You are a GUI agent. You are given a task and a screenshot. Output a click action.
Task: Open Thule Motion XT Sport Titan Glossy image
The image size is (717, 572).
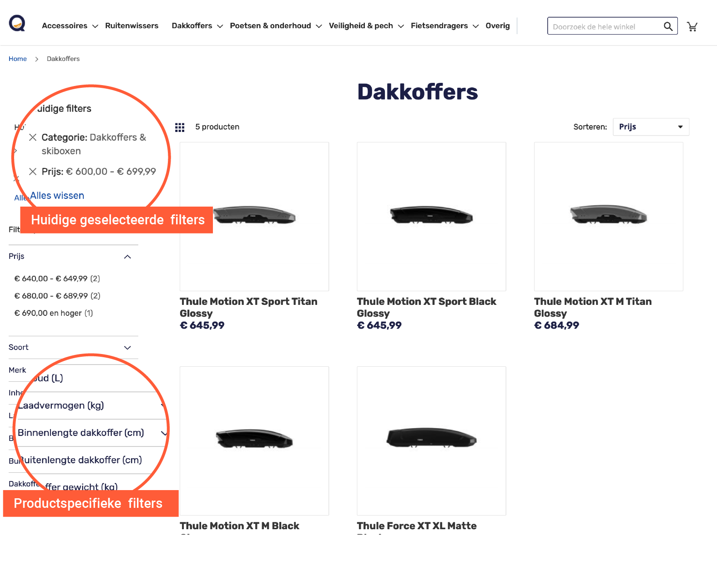point(254,217)
